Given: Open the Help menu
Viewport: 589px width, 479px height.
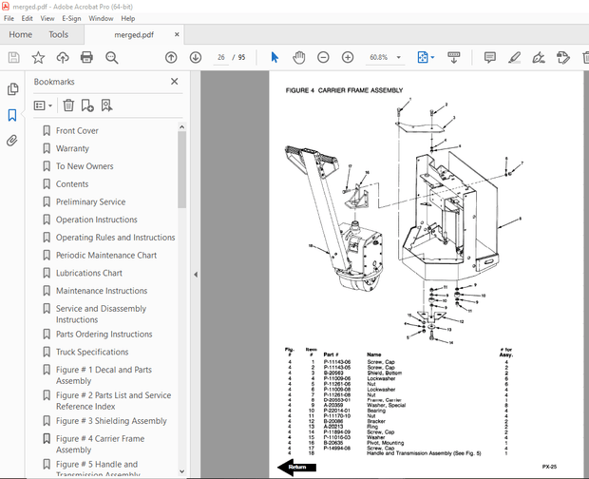Looking at the screenshot, I should [127, 18].
